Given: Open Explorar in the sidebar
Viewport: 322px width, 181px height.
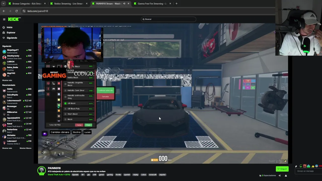Looking at the screenshot, I should pyautogui.click(x=9, y=33).
